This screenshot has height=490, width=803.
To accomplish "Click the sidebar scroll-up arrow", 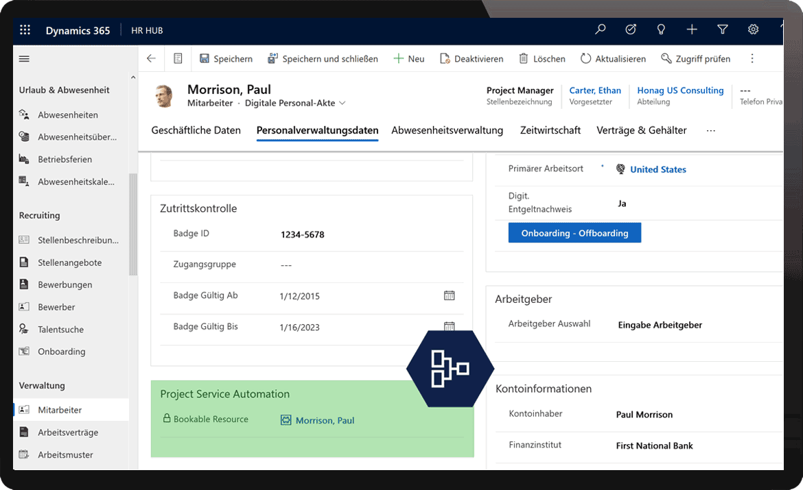I will tap(133, 77).
